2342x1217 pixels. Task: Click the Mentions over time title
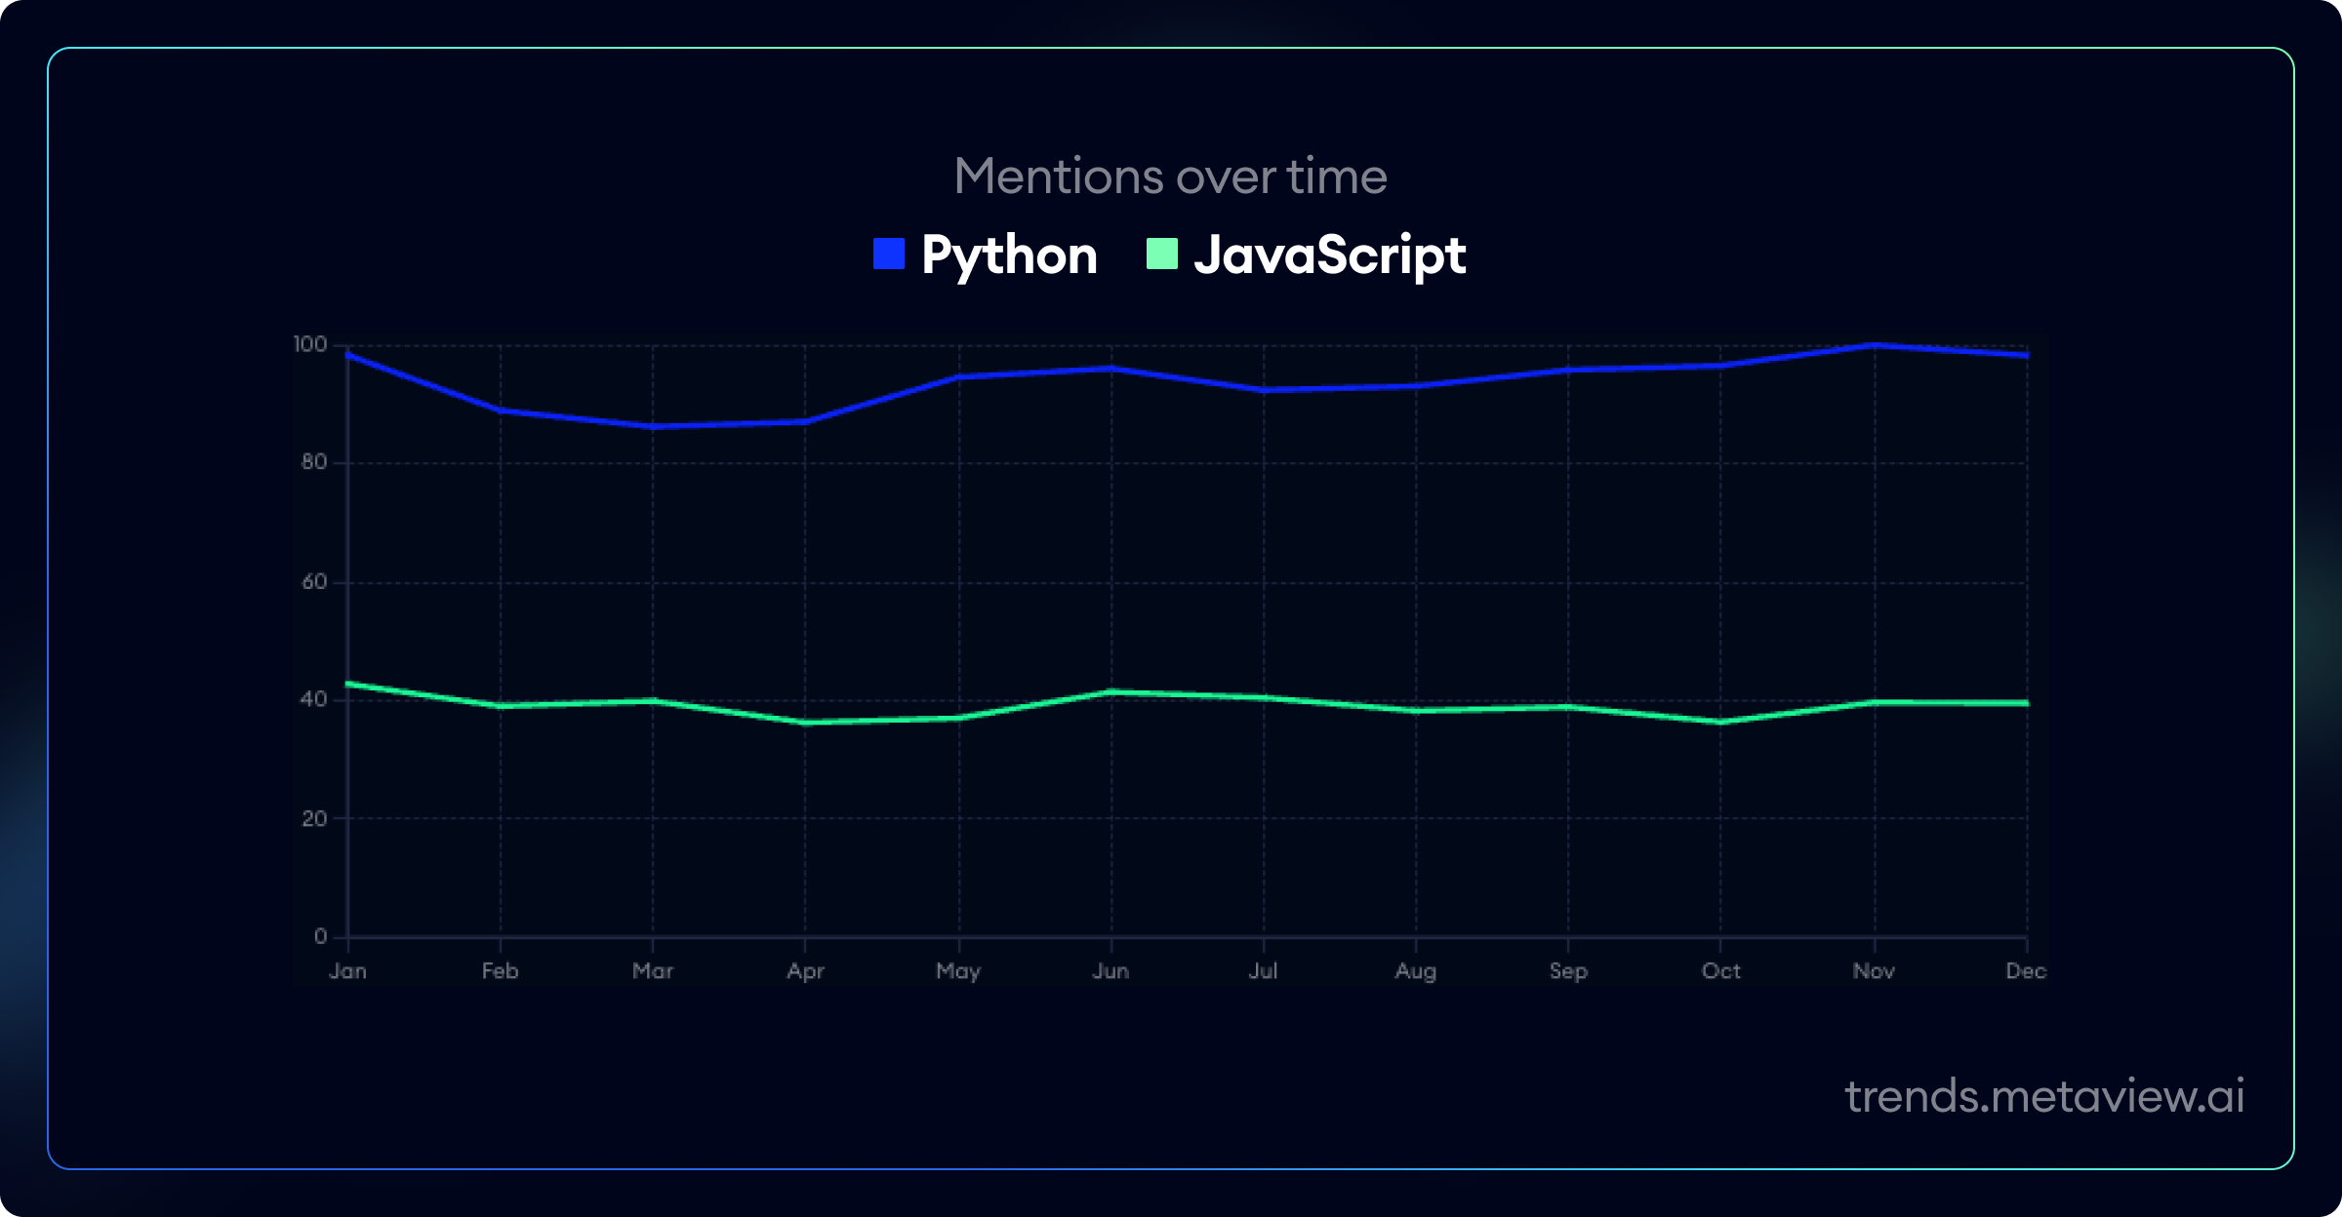(x=1170, y=177)
